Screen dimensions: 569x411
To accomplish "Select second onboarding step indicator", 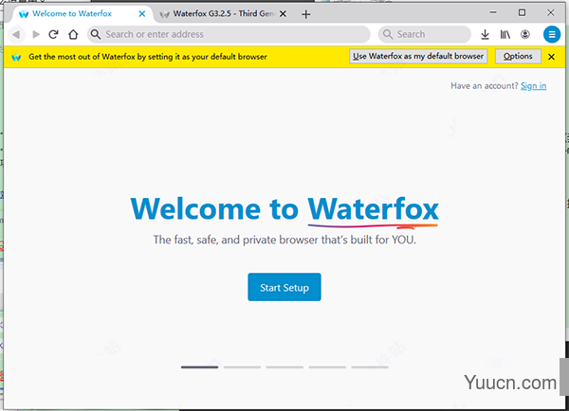I will pos(242,367).
